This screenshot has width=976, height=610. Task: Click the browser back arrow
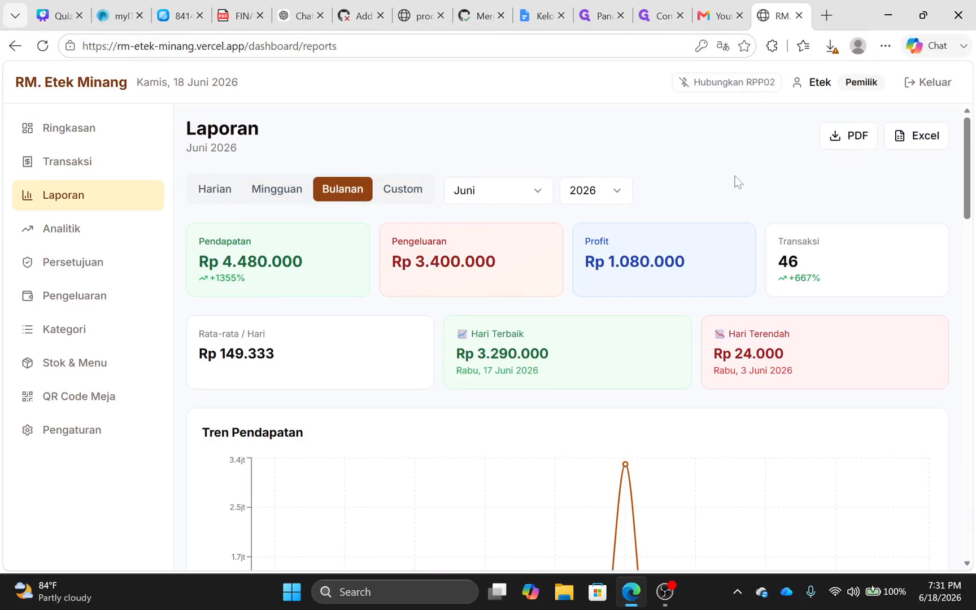point(15,46)
